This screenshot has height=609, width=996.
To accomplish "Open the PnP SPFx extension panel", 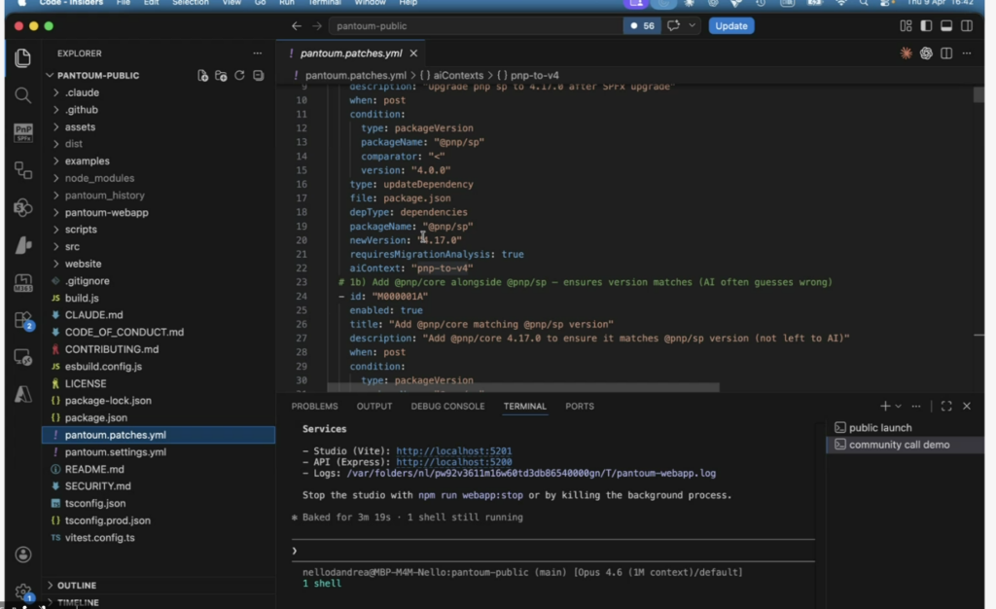I will (x=22, y=132).
